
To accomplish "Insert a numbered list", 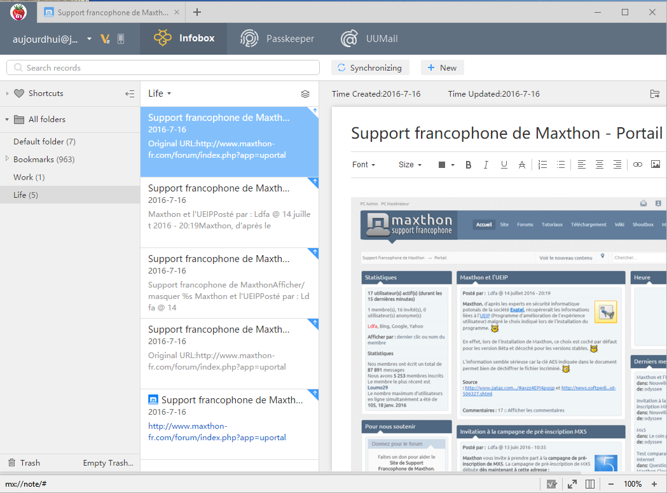I will click(x=542, y=165).
